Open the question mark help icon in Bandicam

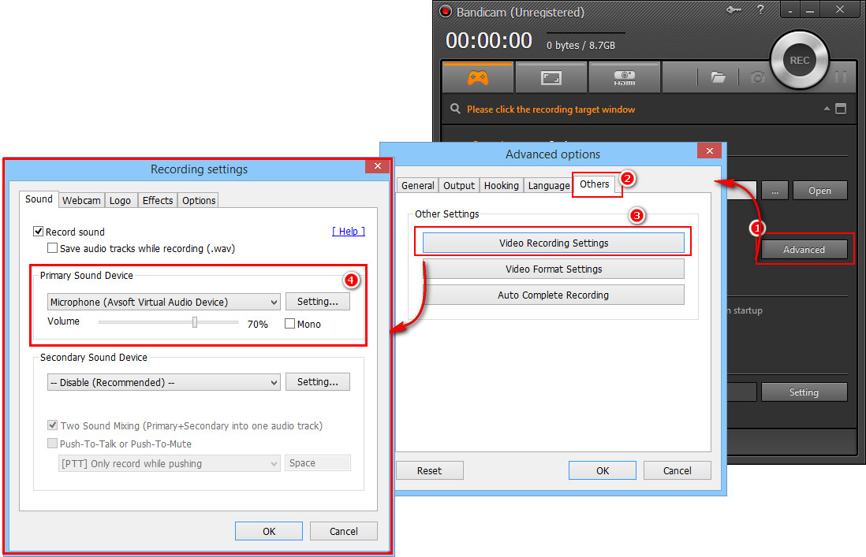[x=760, y=9]
